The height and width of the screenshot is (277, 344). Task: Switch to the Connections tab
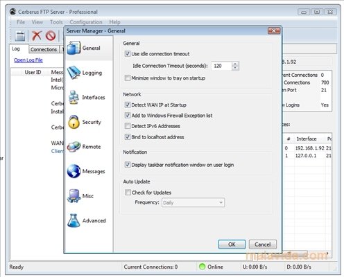pyautogui.click(x=44, y=49)
